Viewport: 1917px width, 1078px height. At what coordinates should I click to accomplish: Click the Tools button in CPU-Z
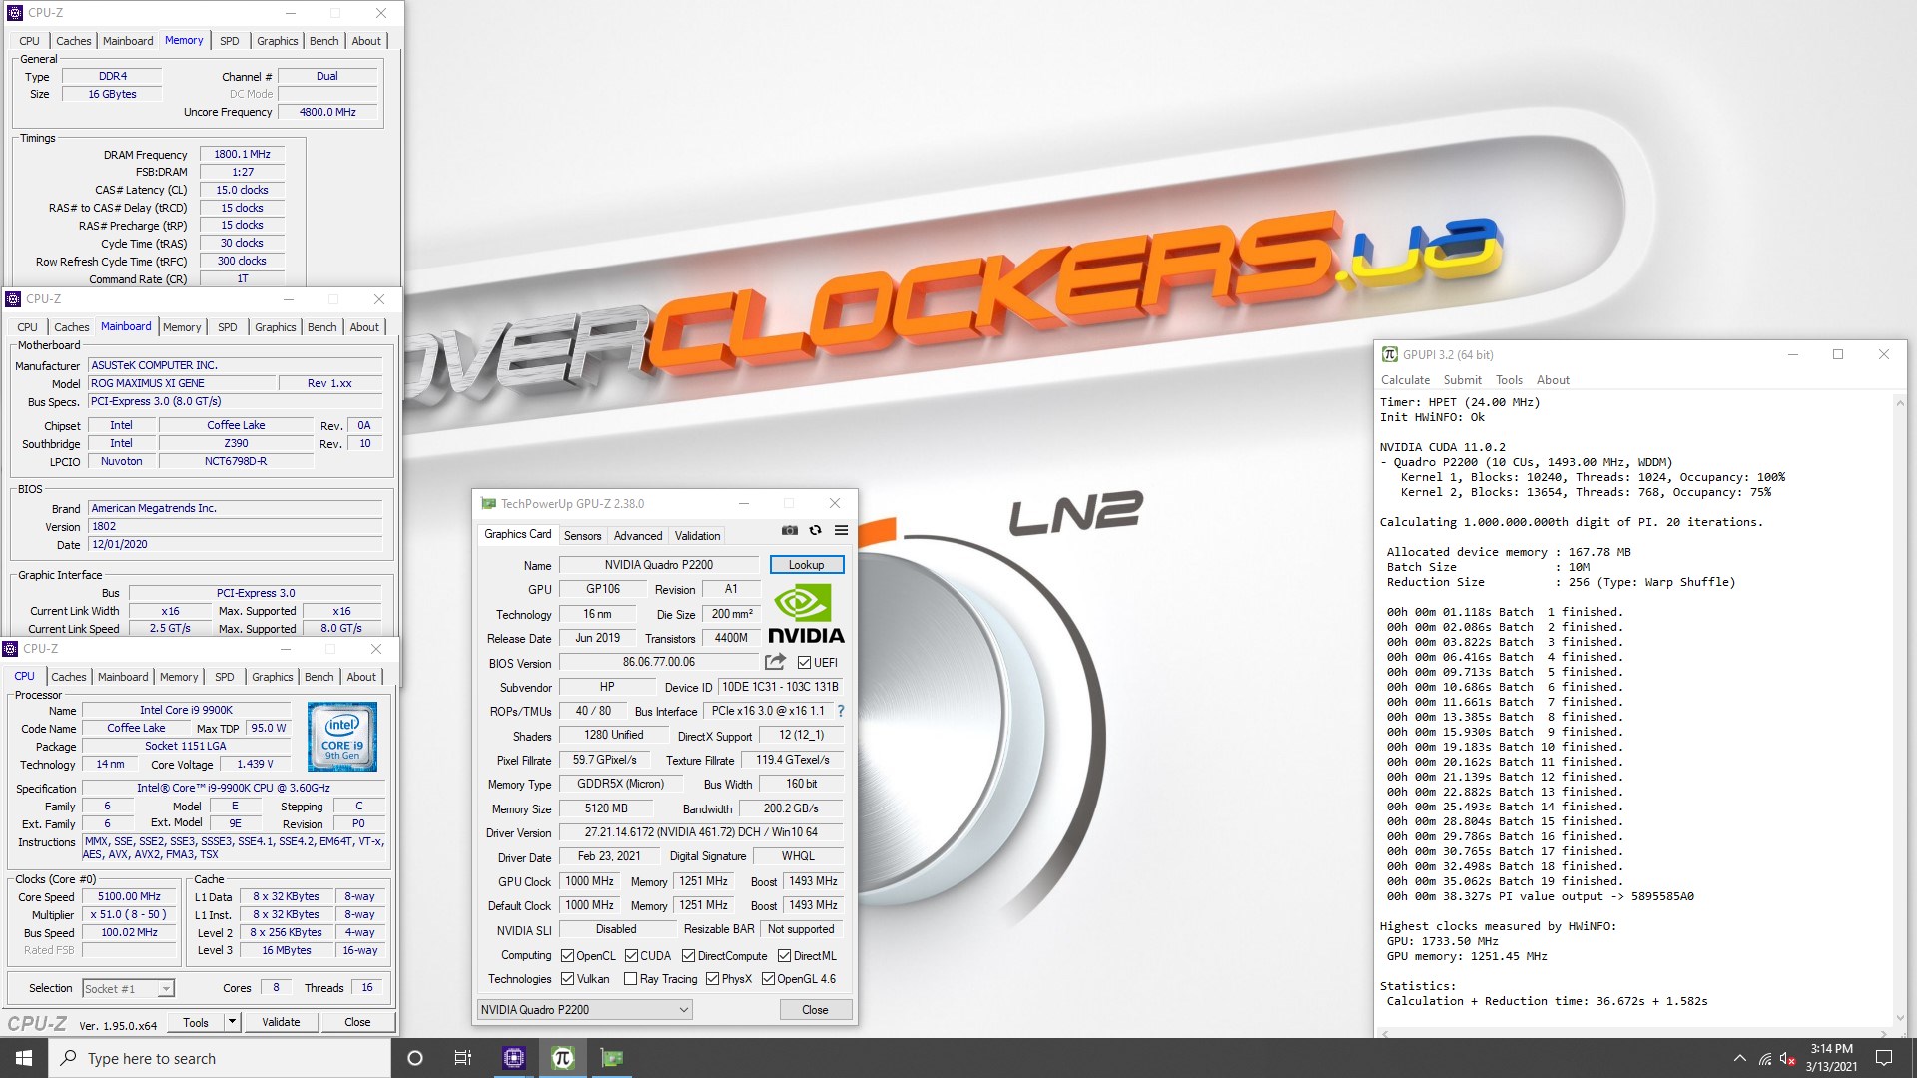pos(196,1022)
